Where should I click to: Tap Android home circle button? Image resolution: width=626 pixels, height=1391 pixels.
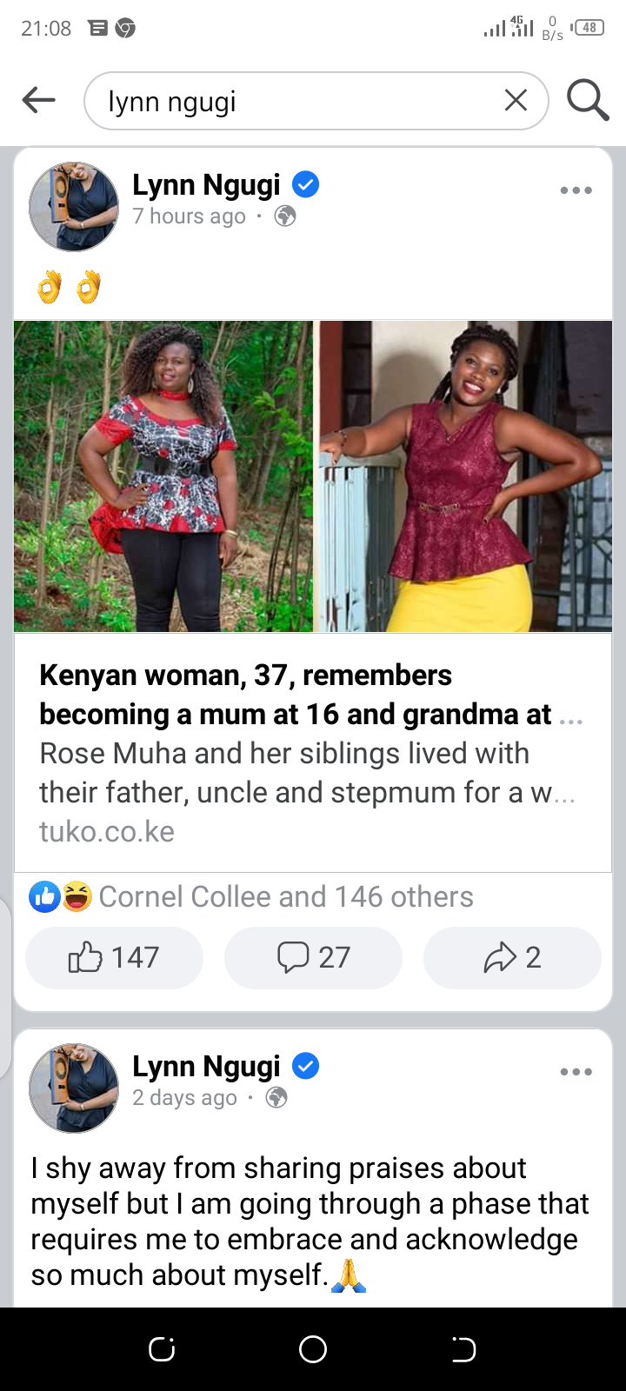coord(313,1349)
